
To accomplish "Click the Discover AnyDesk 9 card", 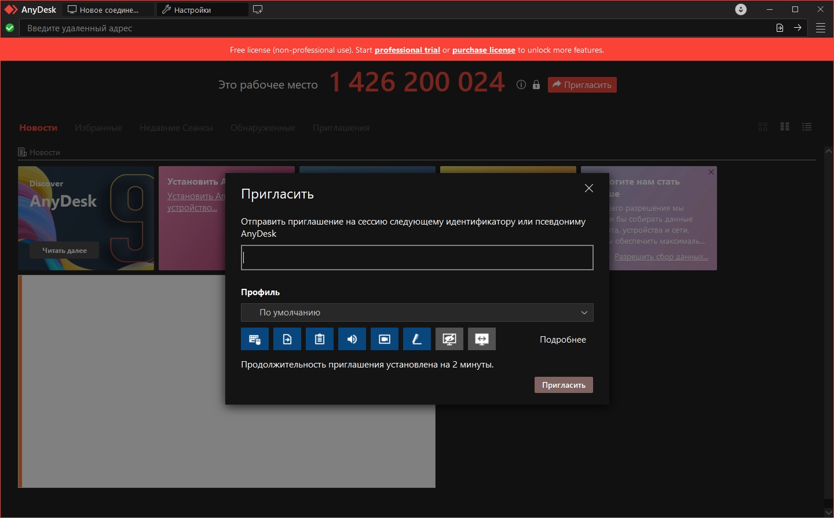I will coord(86,218).
